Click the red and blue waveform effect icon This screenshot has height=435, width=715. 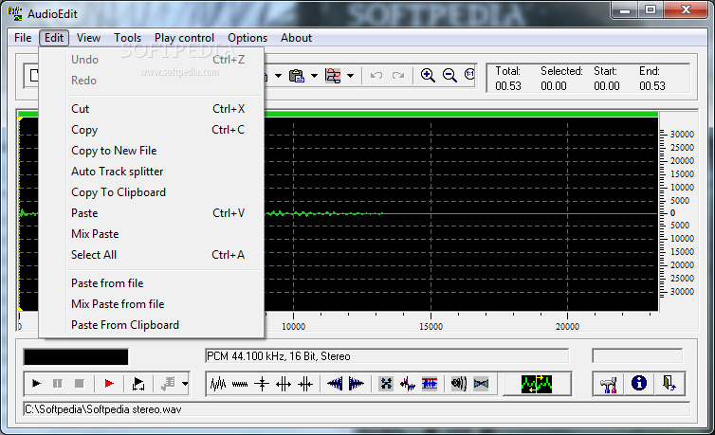[407, 385]
